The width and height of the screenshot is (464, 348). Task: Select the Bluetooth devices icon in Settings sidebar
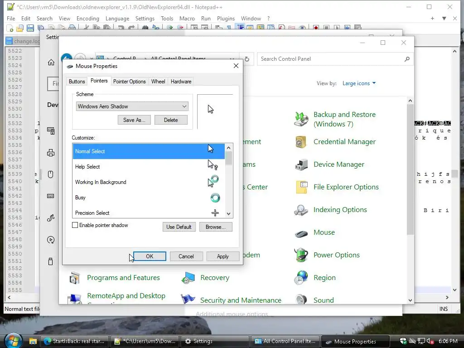coord(51,131)
